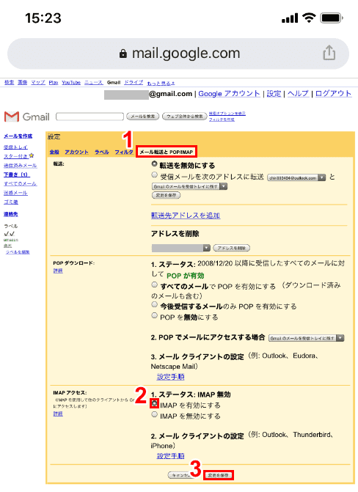Open ヘルプ link

click(298, 94)
